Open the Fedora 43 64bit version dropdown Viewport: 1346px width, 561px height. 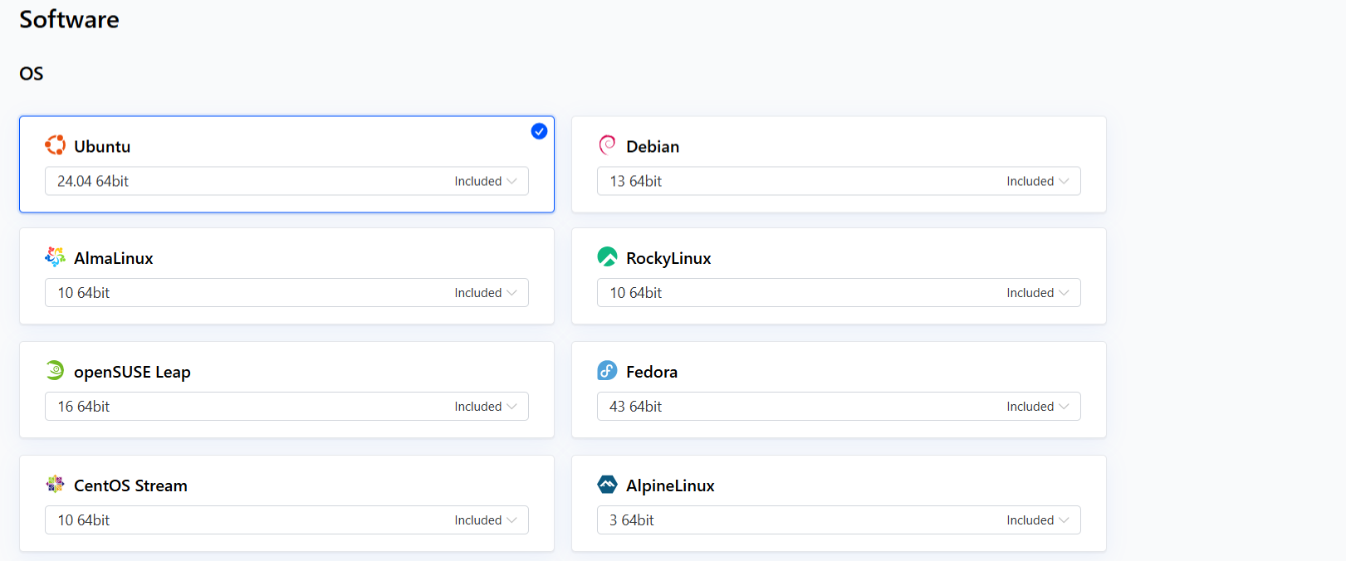pyautogui.click(x=839, y=406)
